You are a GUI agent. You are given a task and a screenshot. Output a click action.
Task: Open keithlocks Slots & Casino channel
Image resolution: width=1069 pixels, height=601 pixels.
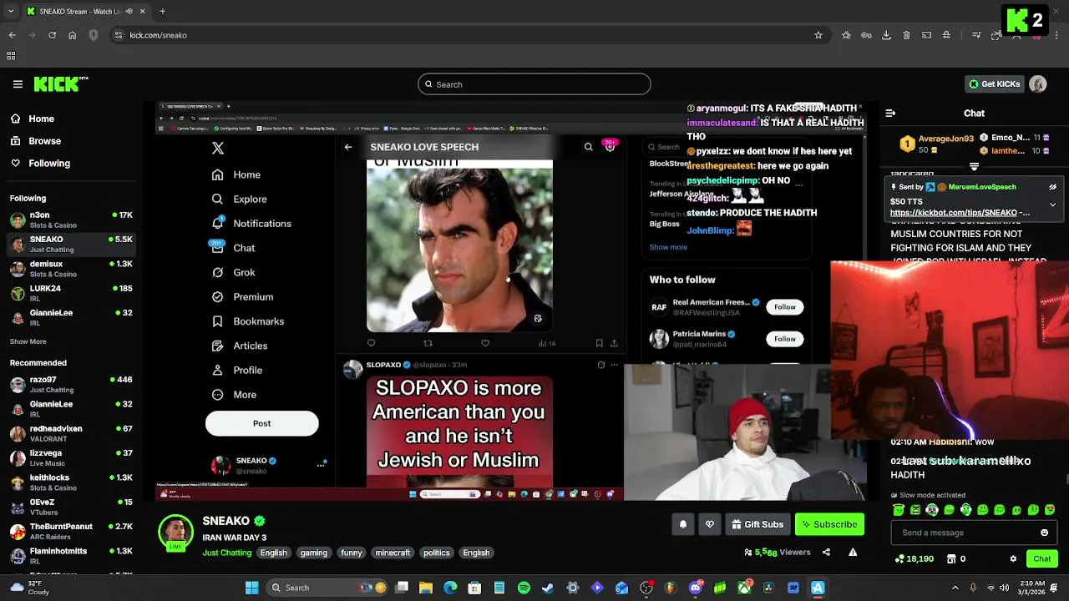pos(71,482)
